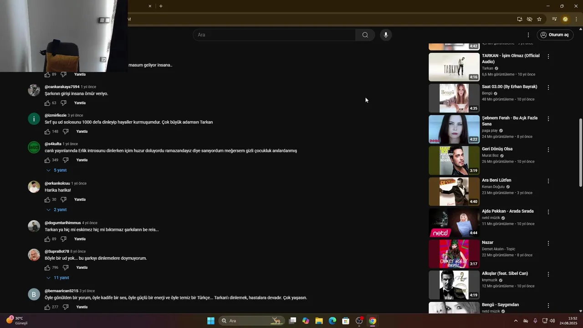
Task: Open Murat Boz Geri Dönüş Olsa thumbnail
Action: [454, 160]
